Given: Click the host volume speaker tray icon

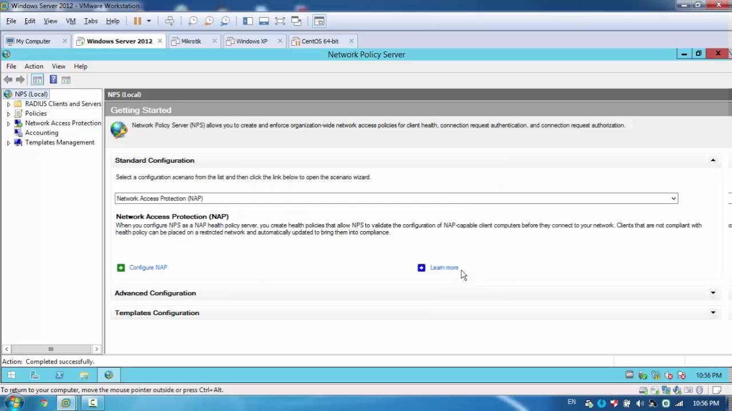Looking at the screenshot, I should pyautogui.click(x=640, y=404).
